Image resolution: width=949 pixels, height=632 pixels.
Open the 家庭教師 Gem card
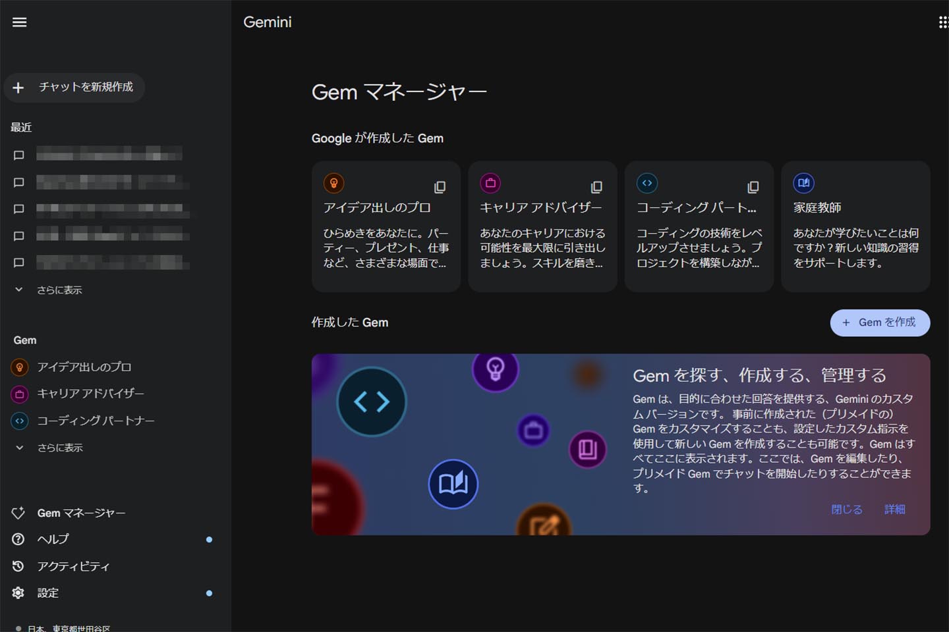pos(855,226)
